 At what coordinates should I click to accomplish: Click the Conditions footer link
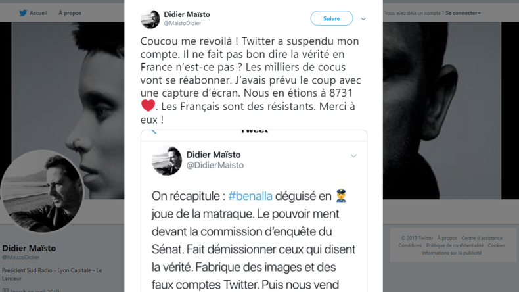click(x=410, y=245)
